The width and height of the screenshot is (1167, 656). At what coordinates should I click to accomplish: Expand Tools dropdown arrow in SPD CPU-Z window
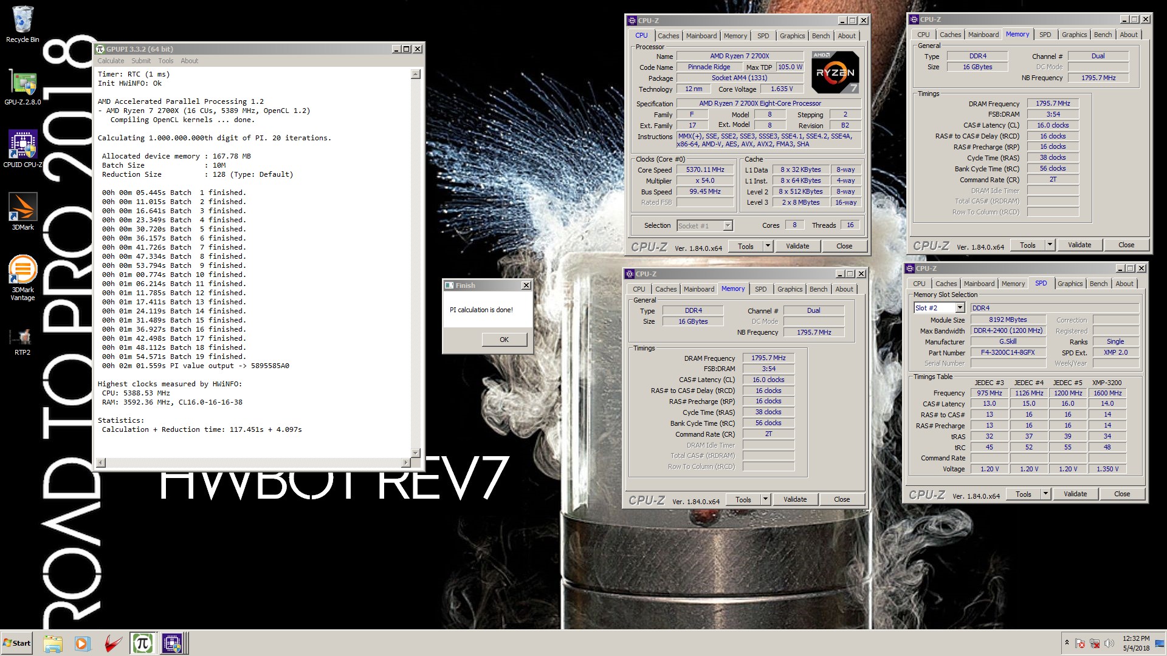tap(1045, 494)
